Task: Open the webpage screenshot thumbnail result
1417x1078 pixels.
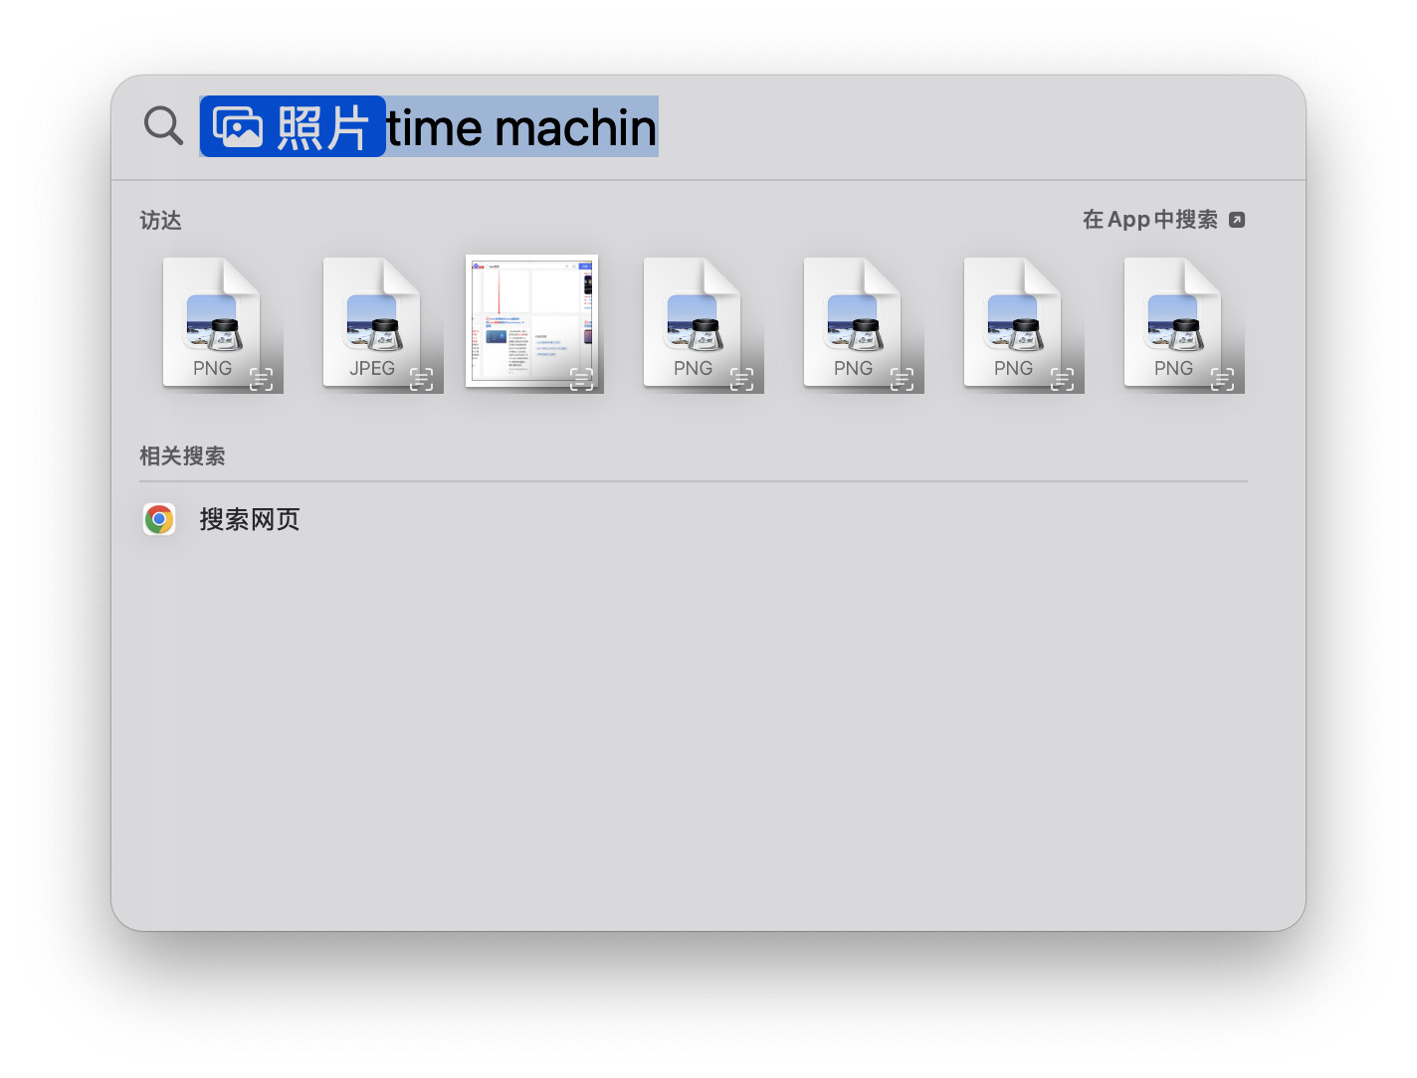Action: (x=531, y=322)
